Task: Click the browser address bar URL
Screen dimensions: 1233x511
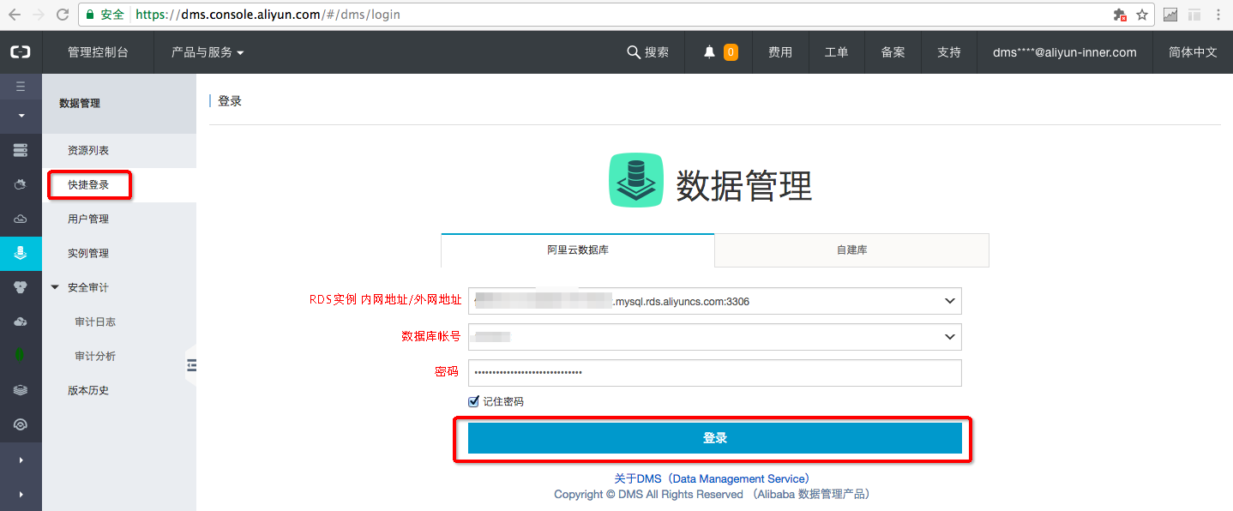Action: (x=268, y=15)
